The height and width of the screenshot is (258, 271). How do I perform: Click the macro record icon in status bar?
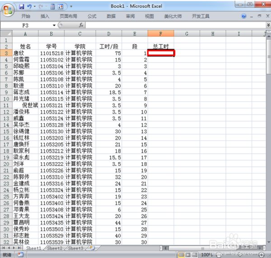point(21,255)
